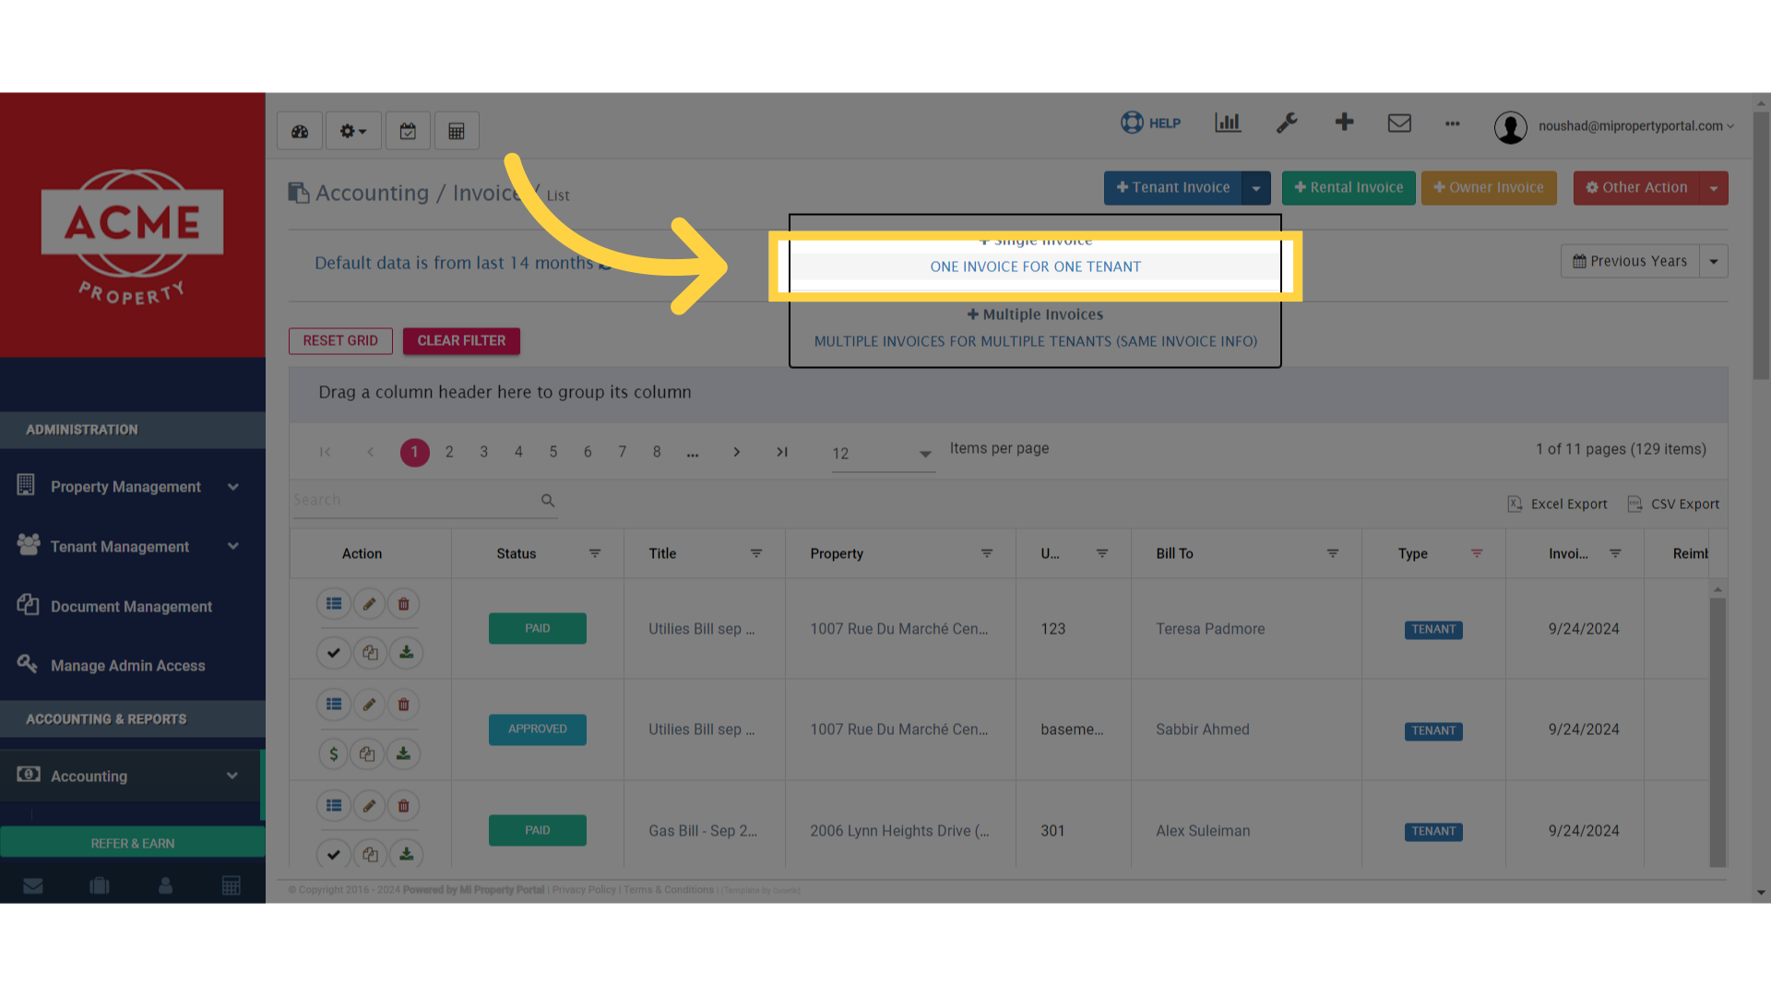Click the pencil edit icon for Sabbir Ahmed's invoice
Image resolution: width=1771 pixels, height=996 pixels.
pyautogui.click(x=369, y=705)
